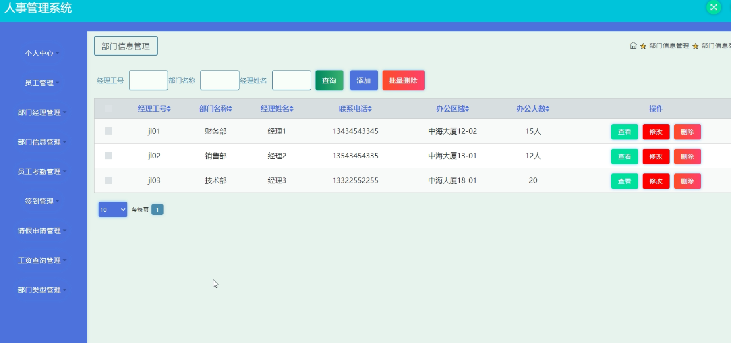The height and width of the screenshot is (343, 731).
Task: Click 查看 for the 销售部 row
Action: [x=625, y=156]
